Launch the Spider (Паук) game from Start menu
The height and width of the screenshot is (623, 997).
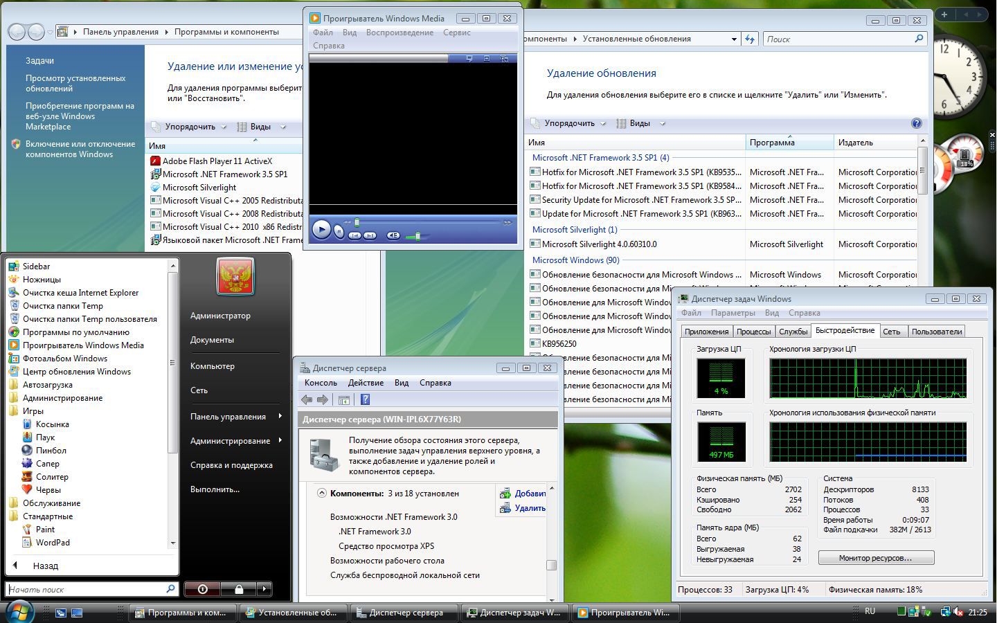[45, 437]
